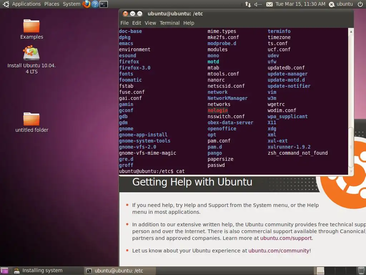Screen dimensions: 366x275
Task: Click the terminal window title bar
Action: click(x=236, y=14)
